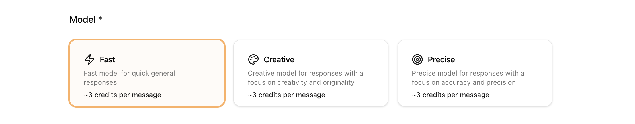635x124 pixels.
Task: Click the "Model" field label
Action: click(x=83, y=20)
